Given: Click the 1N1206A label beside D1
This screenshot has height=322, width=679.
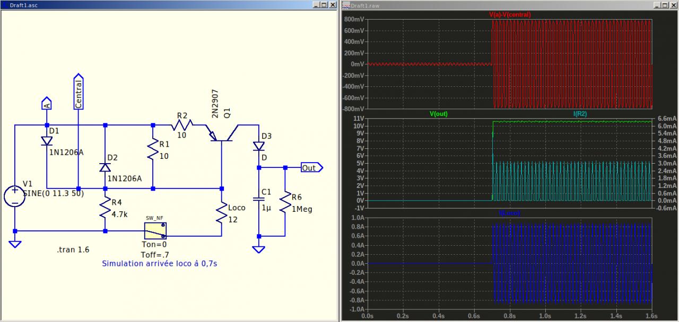Looking at the screenshot, I should tap(66, 153).
